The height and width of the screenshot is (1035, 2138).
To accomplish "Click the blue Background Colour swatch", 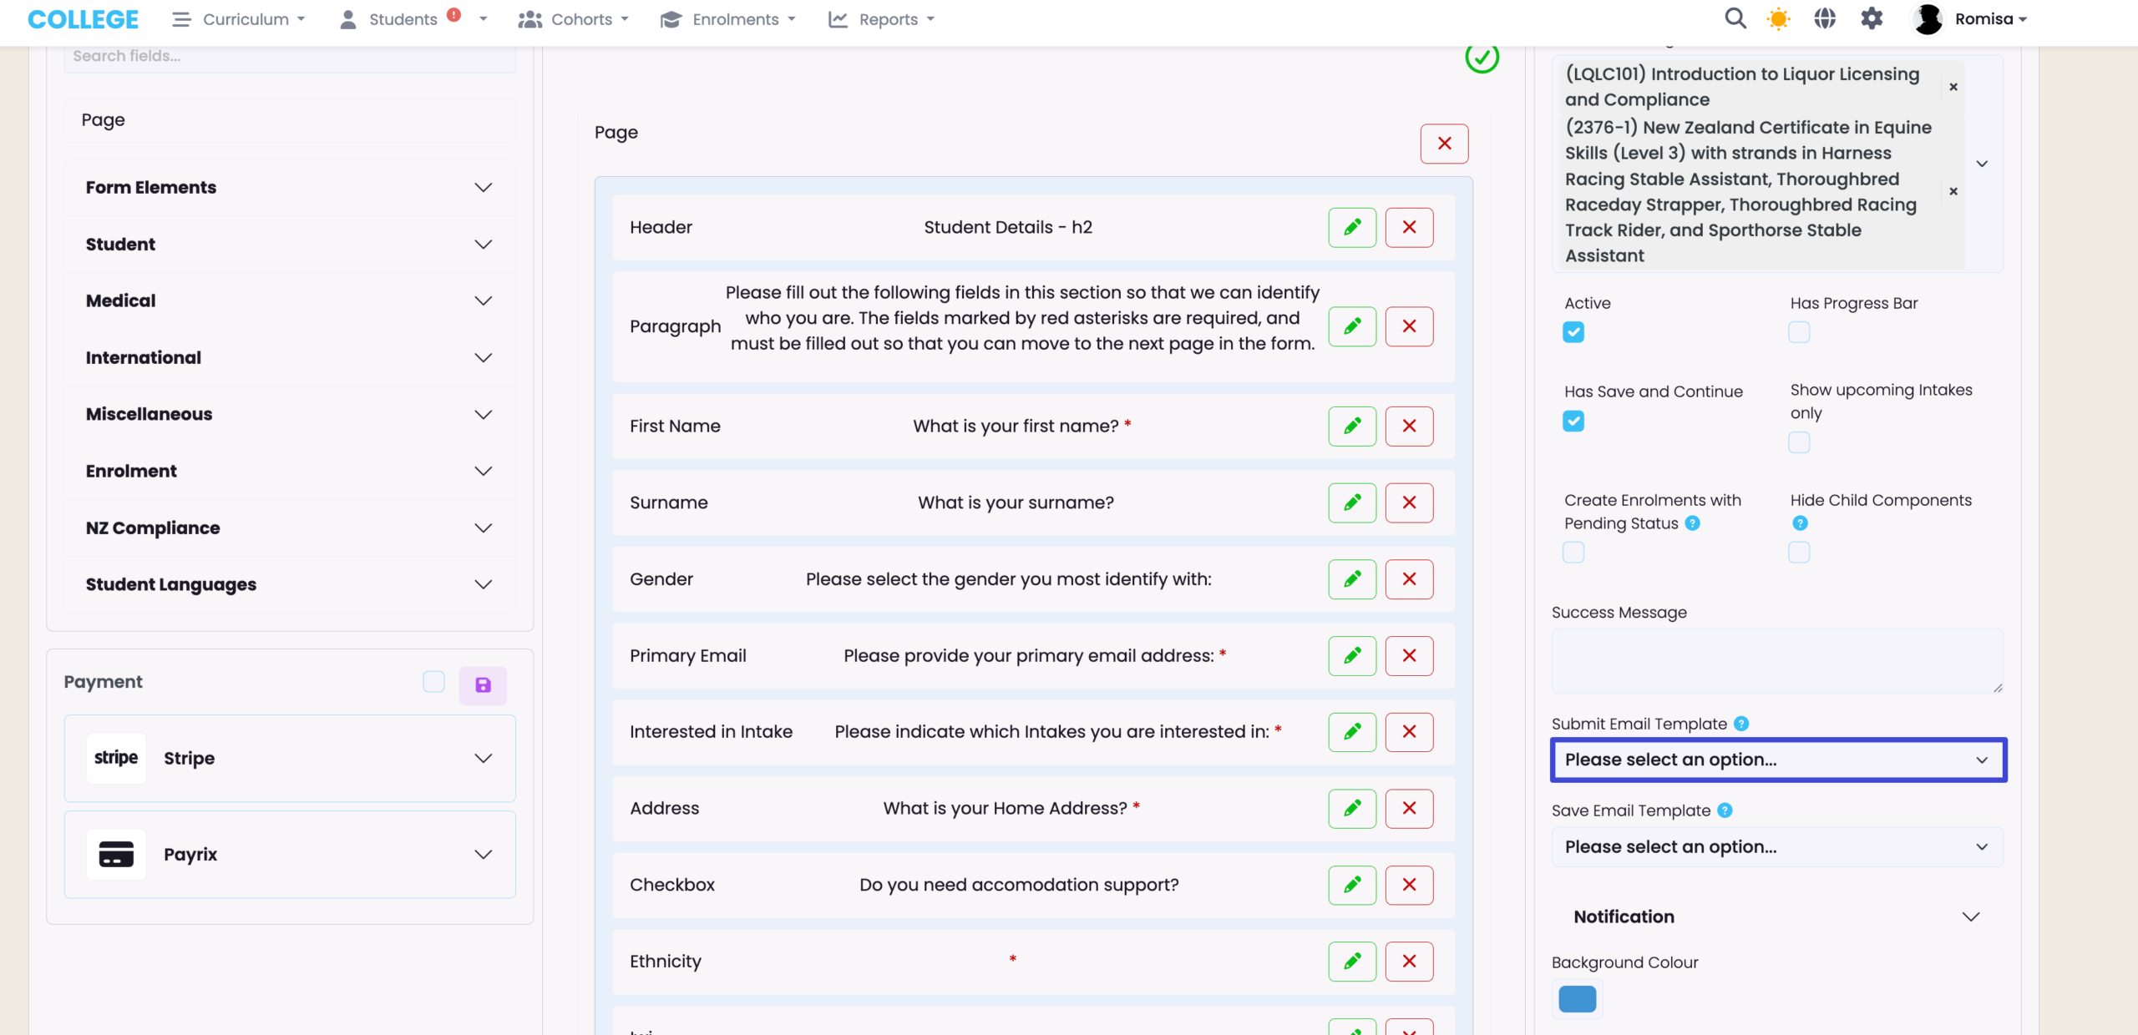I will point(1577,999).
